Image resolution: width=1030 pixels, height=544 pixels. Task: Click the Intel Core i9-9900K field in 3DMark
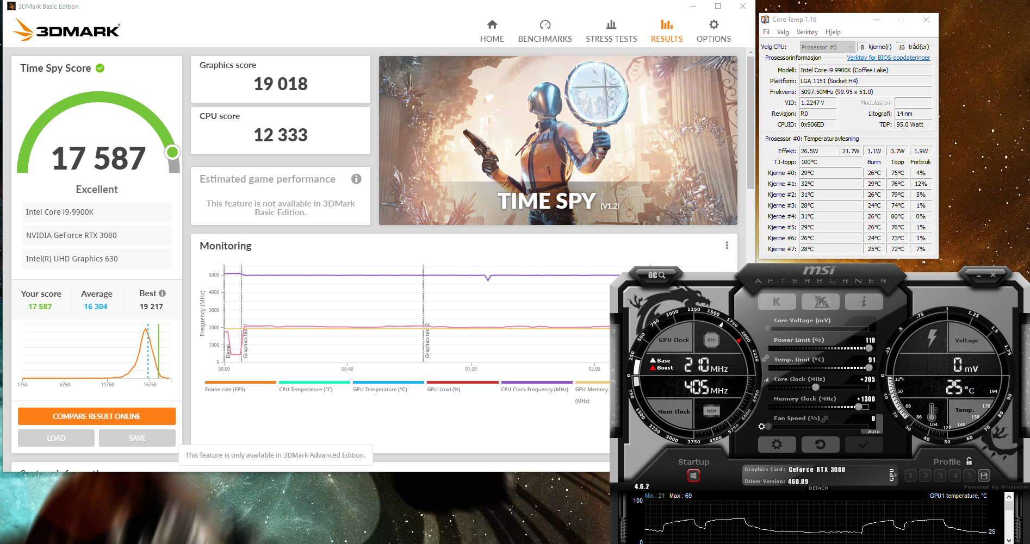[97, 212]
